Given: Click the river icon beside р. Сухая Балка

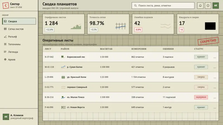Looking at the screenshot, I should point(63,67).
